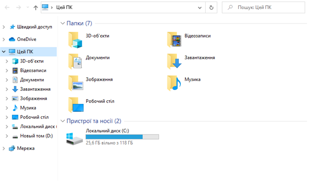This screenshot has width=309, height=181.
Task: Click Пристрої та носії (2) header
Action: [94, 121]
